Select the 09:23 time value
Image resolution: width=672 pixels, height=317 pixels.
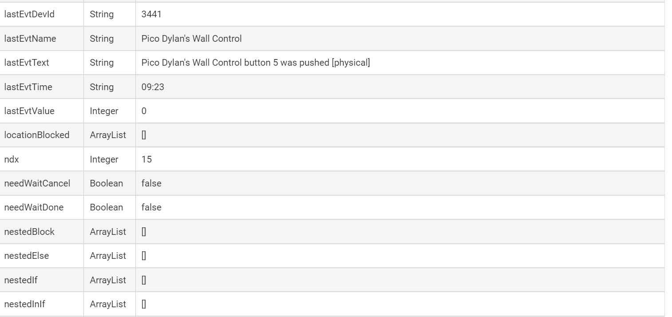pyautogui.click(x=153, y=87)
